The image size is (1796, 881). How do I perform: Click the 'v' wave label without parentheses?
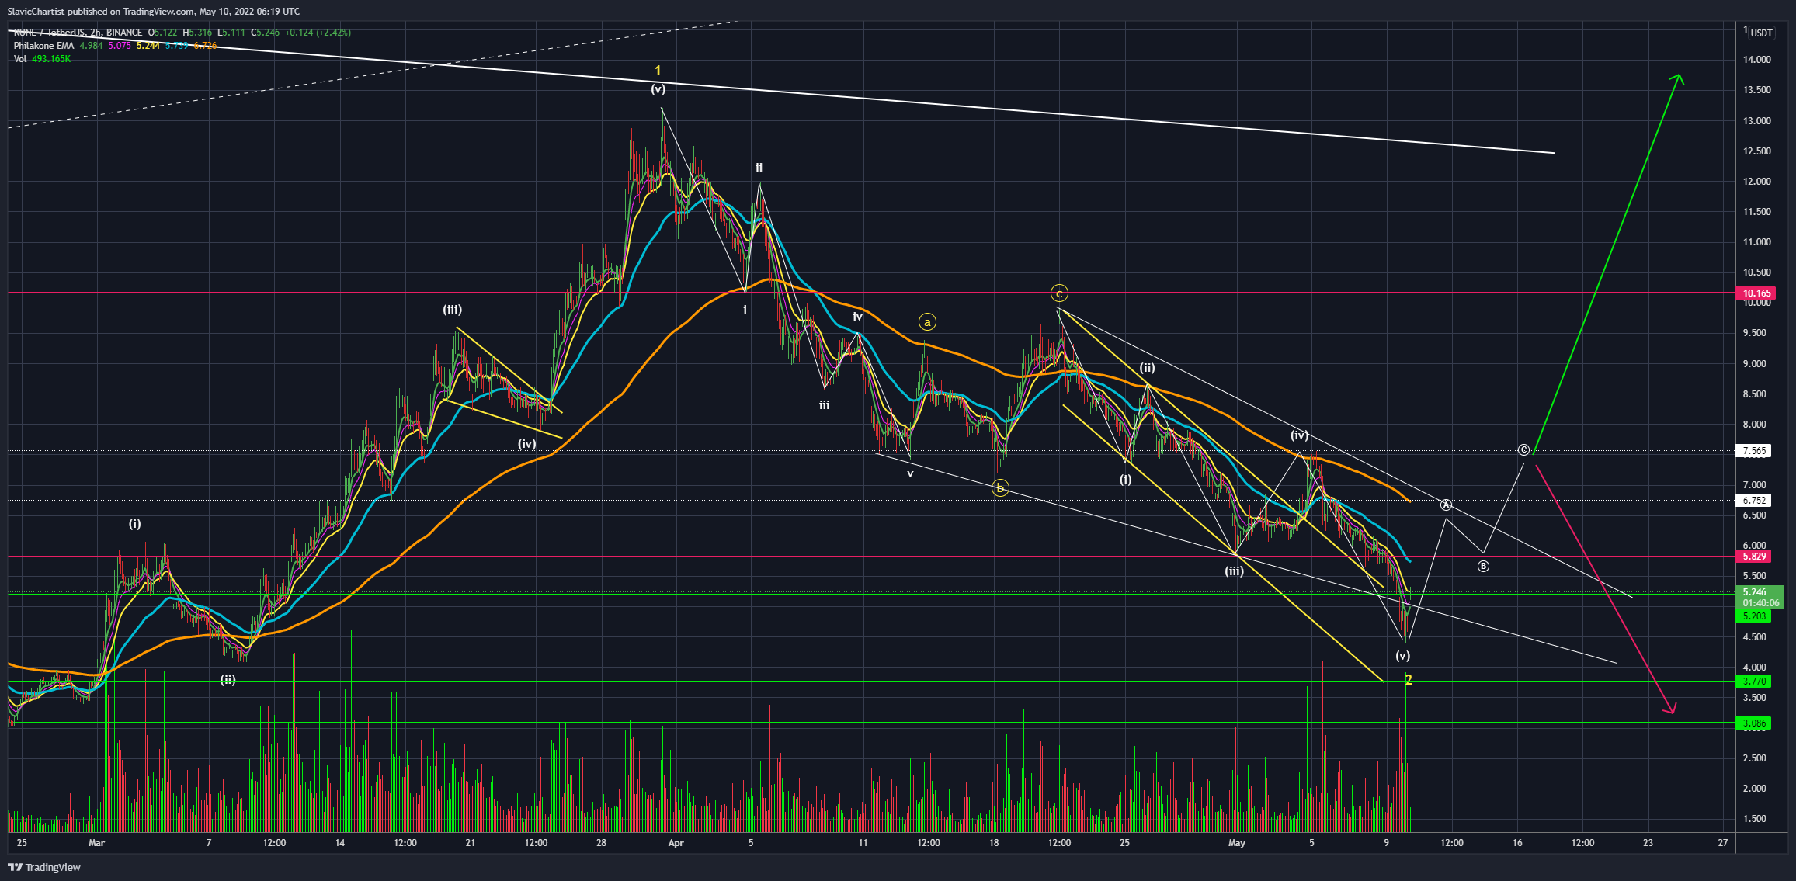[x=910, y=473]
